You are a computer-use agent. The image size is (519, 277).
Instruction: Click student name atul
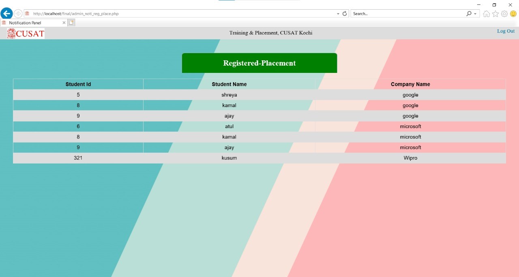pyautogui.click(x=229, y=126)
